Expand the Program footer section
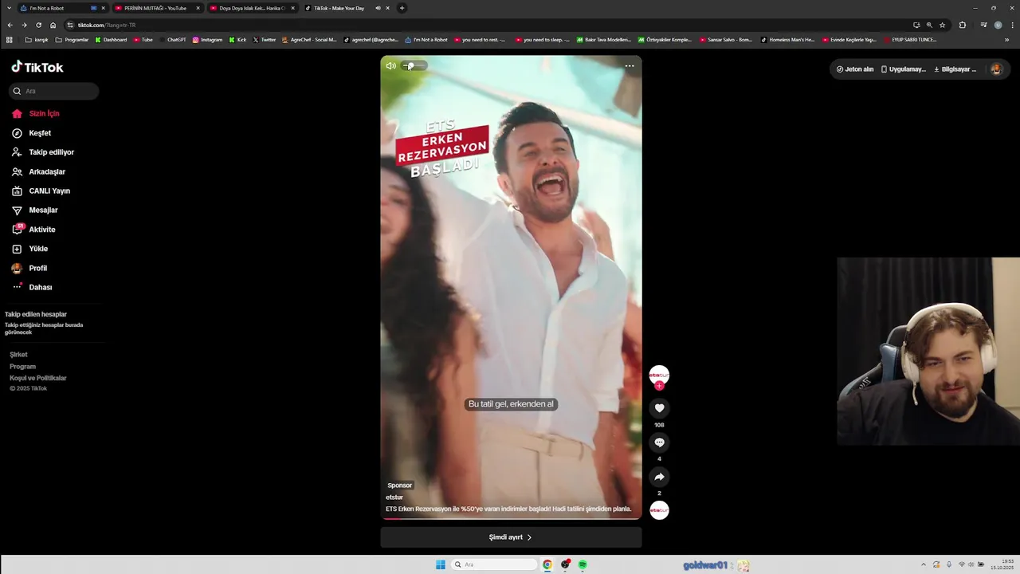This screenshot has height=574, width=1020. (22, 367)
